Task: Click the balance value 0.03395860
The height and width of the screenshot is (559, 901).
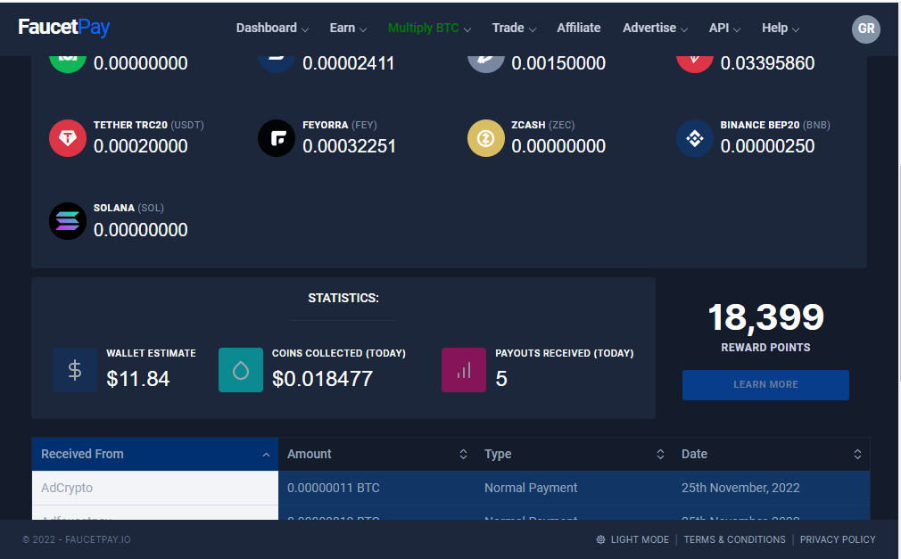Action: [x=768, y=63]
